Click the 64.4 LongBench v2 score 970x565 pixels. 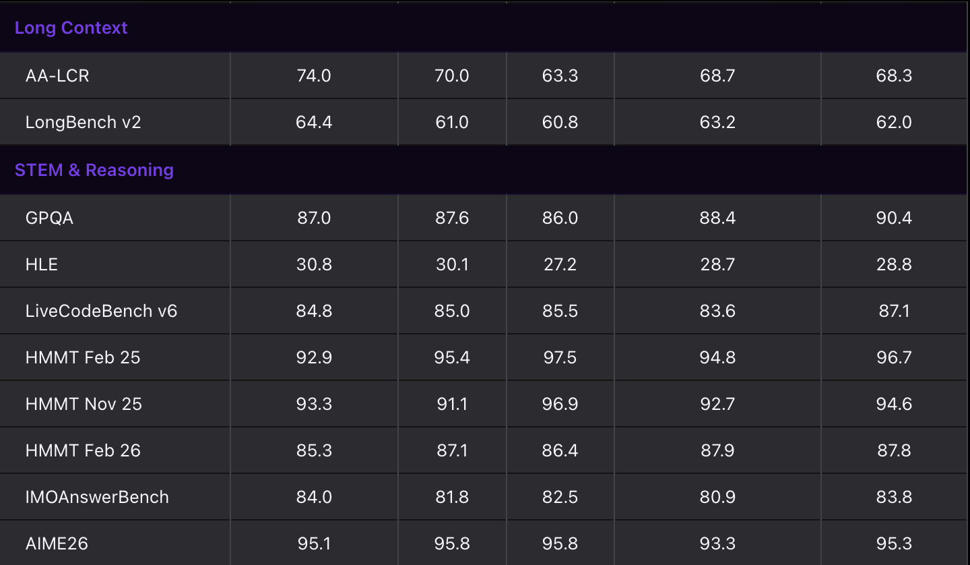pos(314,122)
